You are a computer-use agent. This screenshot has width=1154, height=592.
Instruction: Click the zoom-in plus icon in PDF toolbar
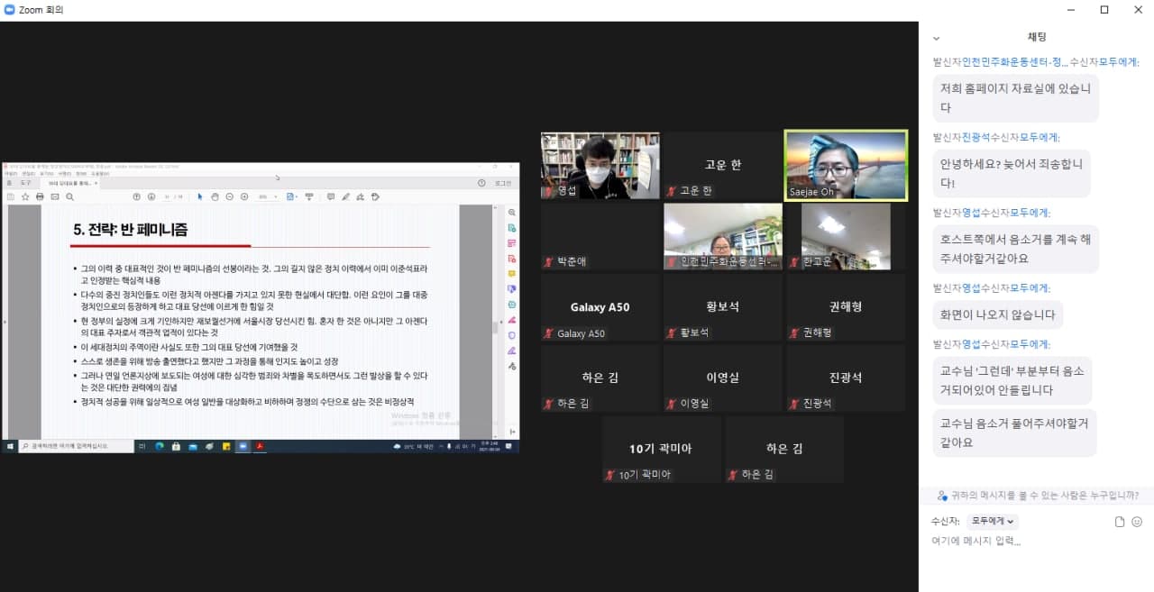(x=243, y=196)
